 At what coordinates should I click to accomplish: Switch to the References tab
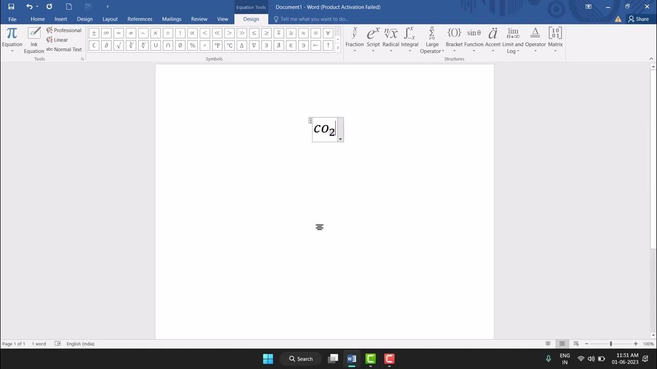(140, 19)
